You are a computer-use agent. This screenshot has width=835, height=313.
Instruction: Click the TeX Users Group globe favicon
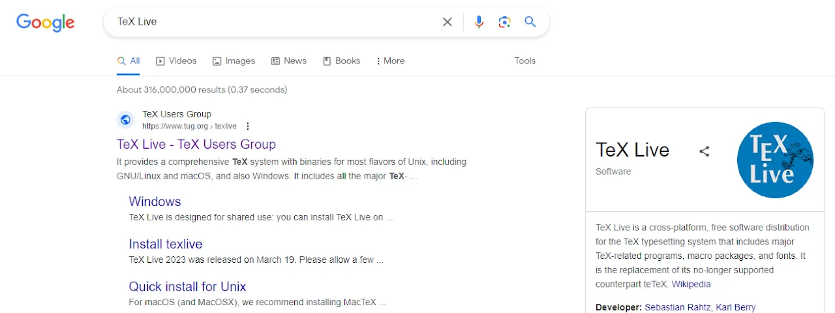125,120
